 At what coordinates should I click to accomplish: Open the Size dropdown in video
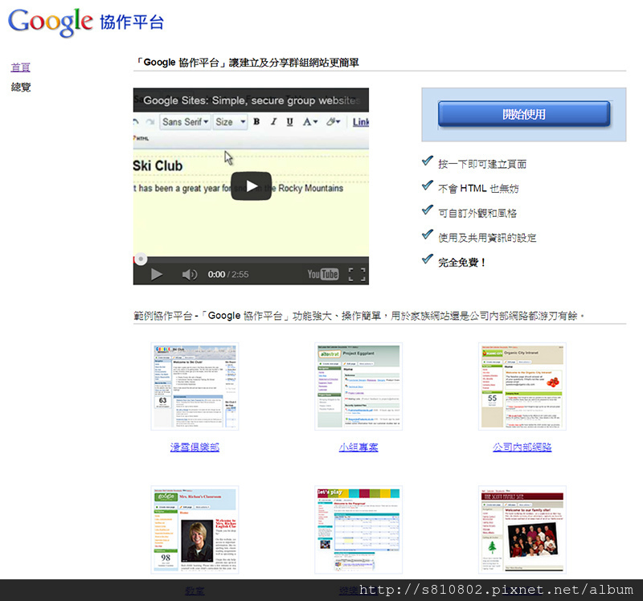coord(231,122)
